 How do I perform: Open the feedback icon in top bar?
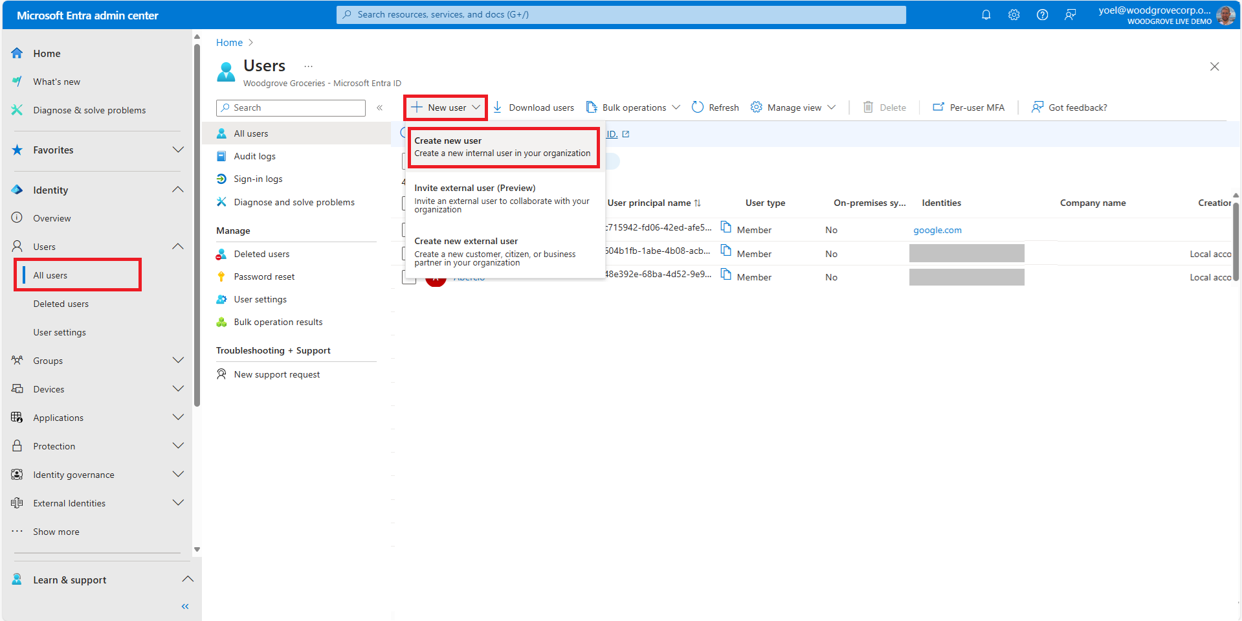click(x=1070, y=15)
